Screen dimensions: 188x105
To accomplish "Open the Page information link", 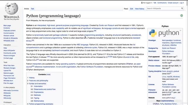I will (9, 78).
